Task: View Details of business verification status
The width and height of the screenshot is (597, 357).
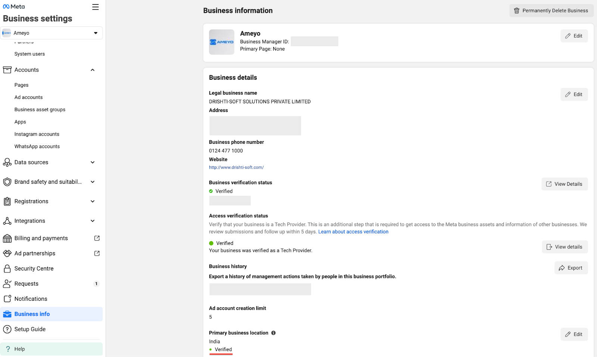Action: (565, 184)
